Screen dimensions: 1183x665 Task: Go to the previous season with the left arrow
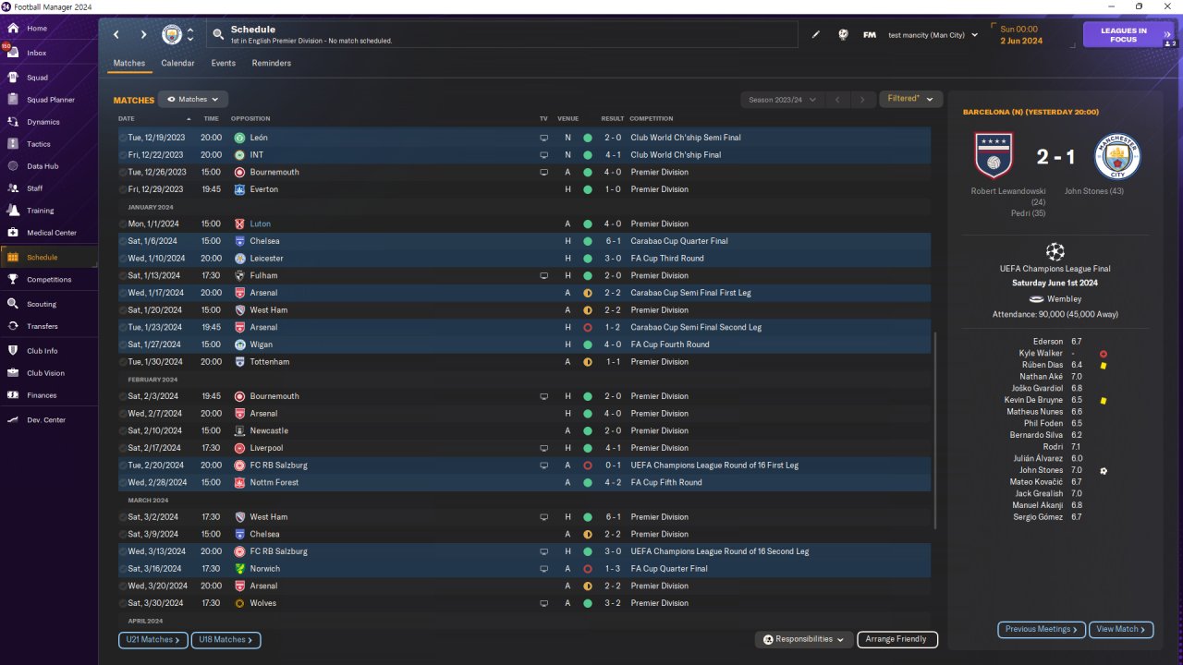coord(836,99)
